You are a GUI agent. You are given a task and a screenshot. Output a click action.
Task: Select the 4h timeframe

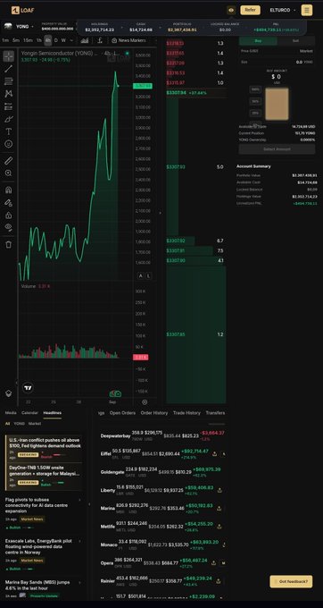47,40
